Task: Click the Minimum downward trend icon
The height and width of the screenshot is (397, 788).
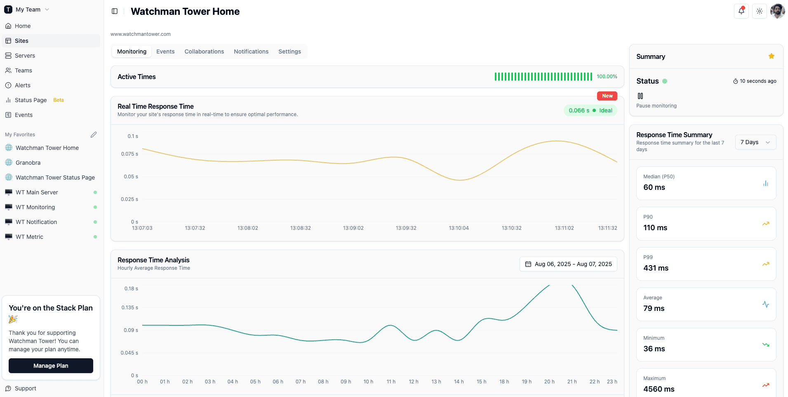Action: pos(765,345)
